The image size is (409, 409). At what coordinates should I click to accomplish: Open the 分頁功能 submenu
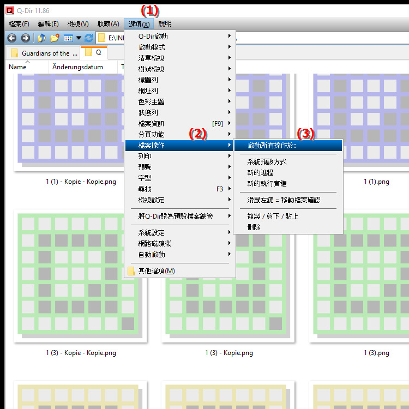point(181,135)
